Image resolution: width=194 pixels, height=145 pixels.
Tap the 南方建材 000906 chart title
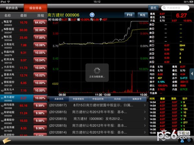tap(63, 15)
